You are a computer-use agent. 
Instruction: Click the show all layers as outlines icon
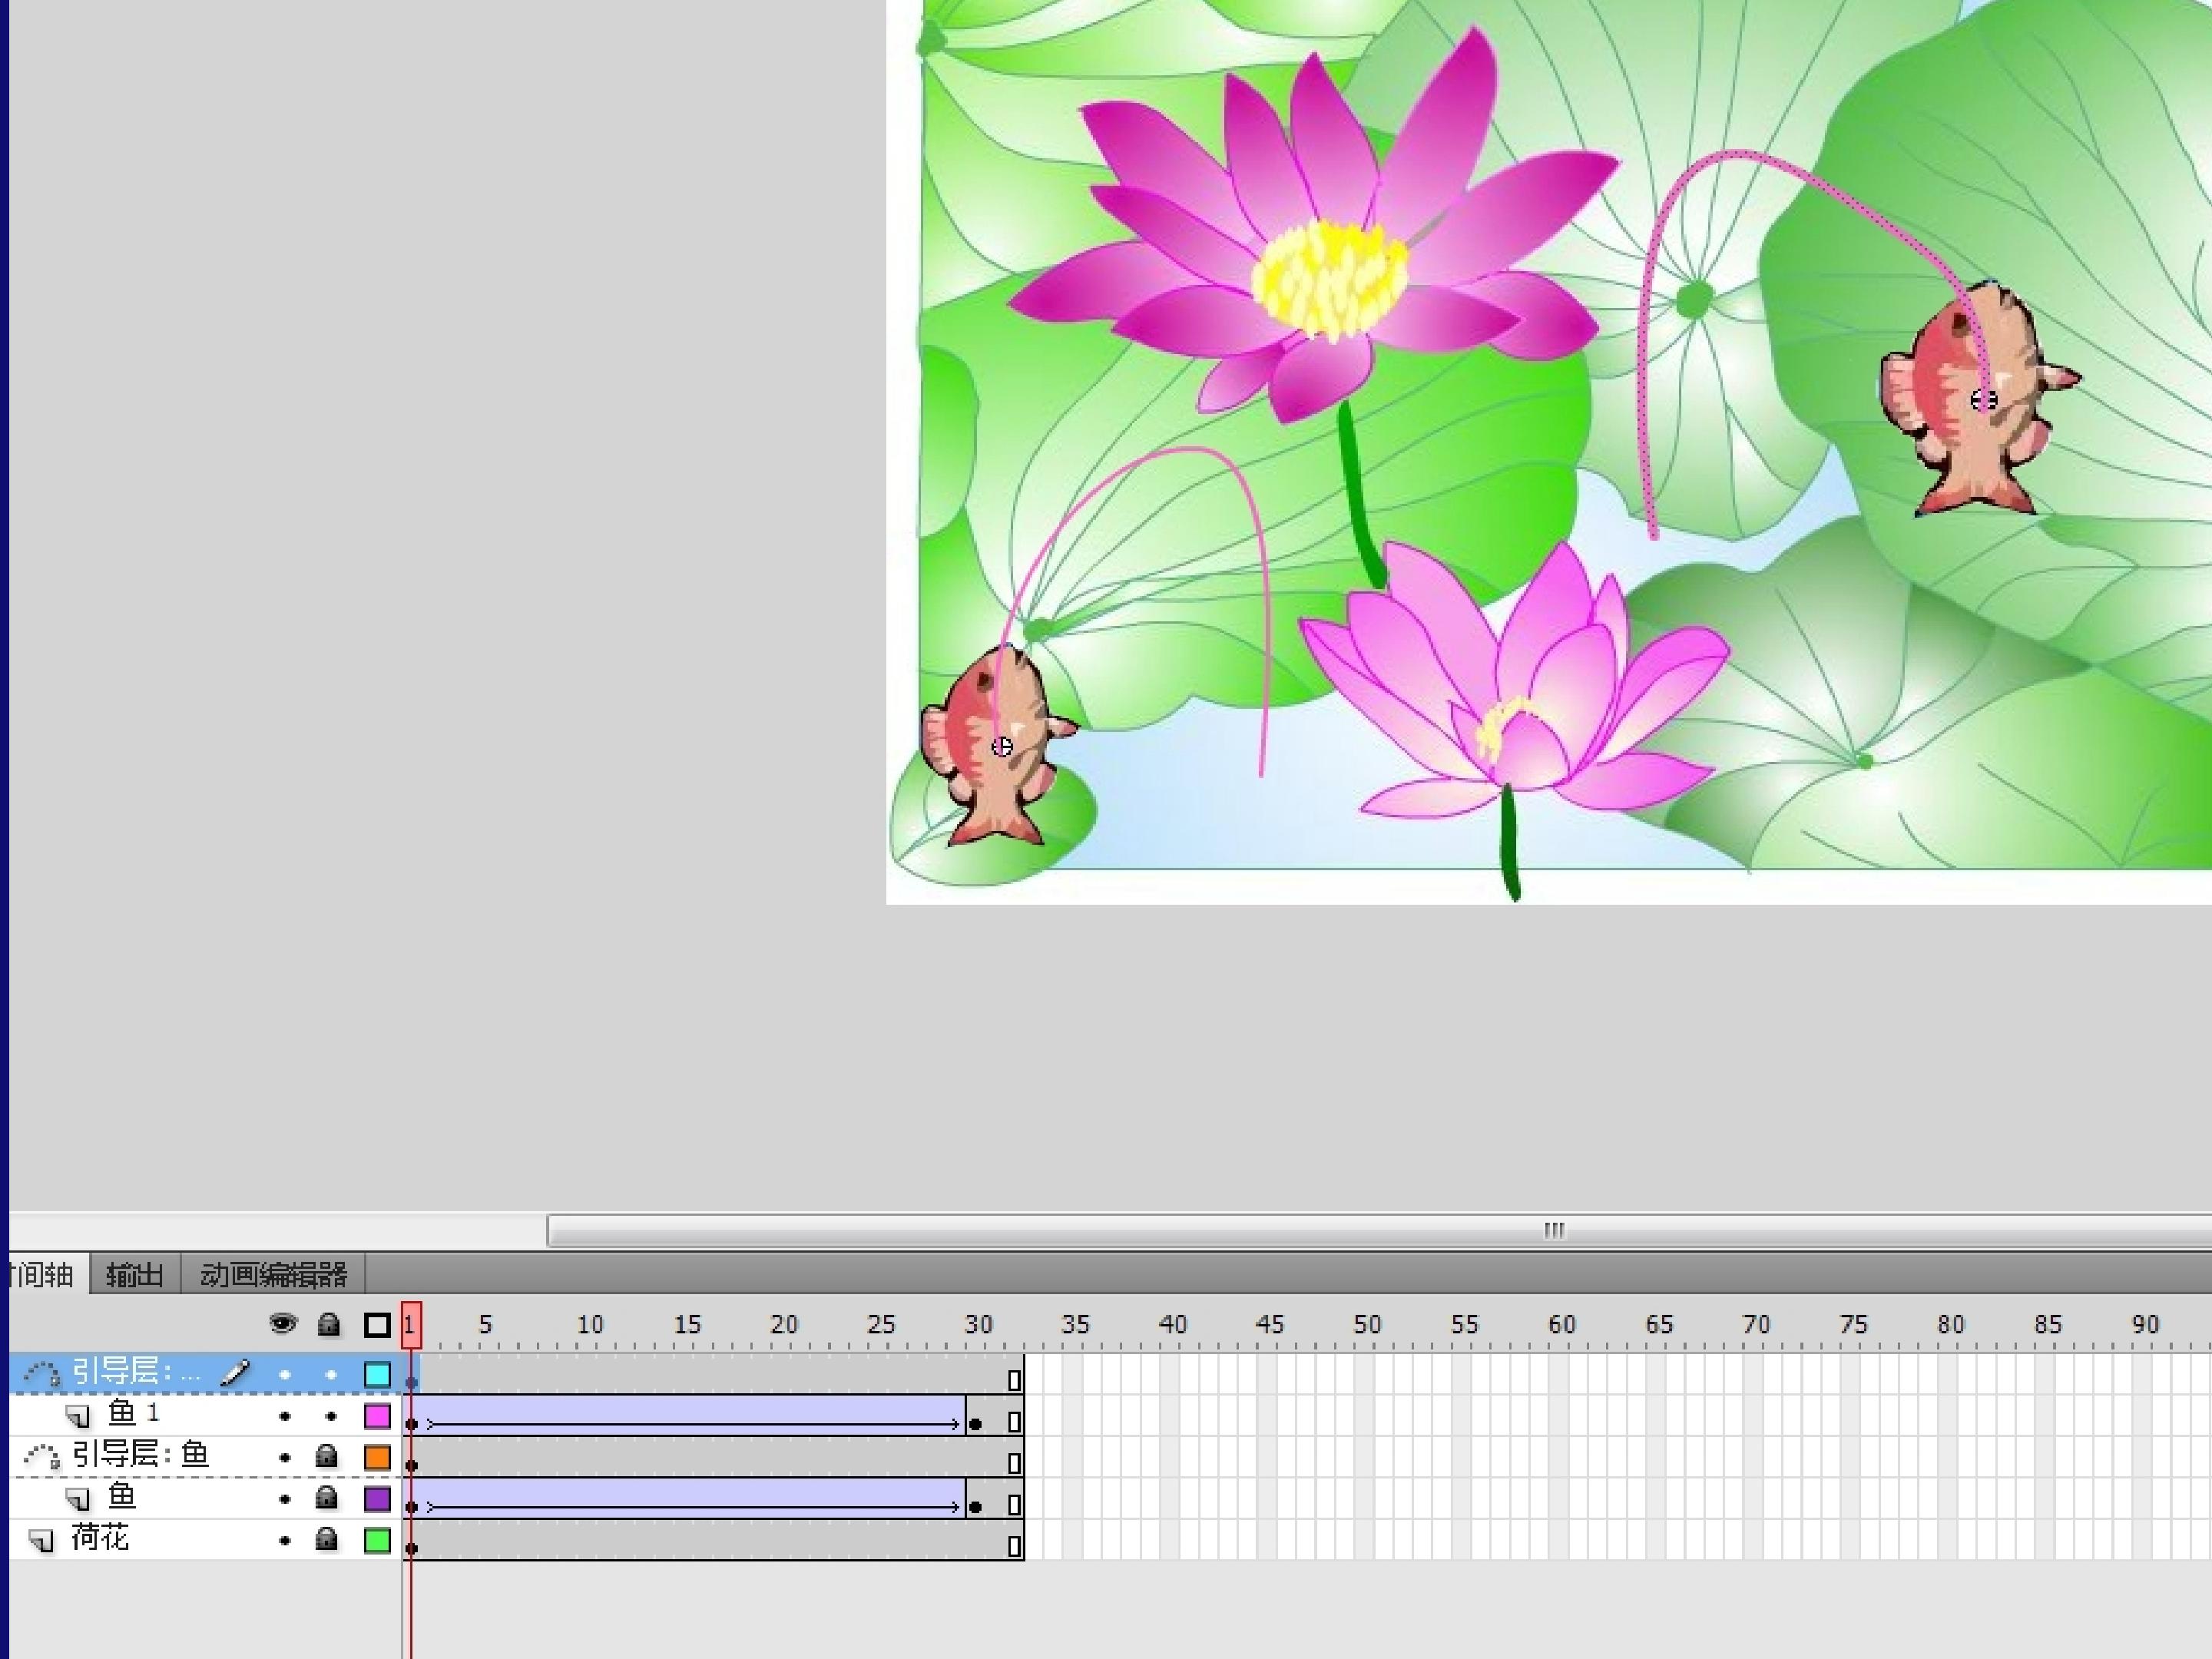pos(377,1325)
